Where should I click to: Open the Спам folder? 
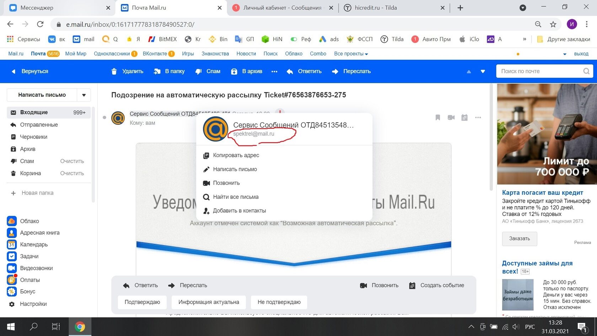click(x=27, y=161)
